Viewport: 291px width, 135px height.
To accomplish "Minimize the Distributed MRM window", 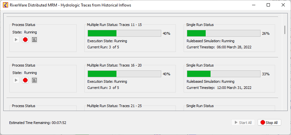I will [253, 5].
